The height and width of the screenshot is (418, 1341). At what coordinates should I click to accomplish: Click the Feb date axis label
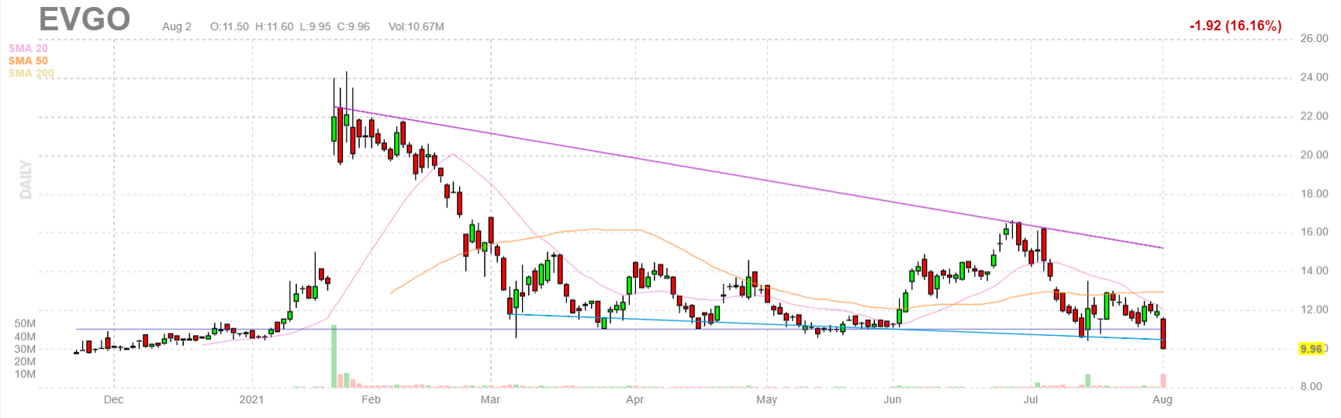tap(371, 399)
